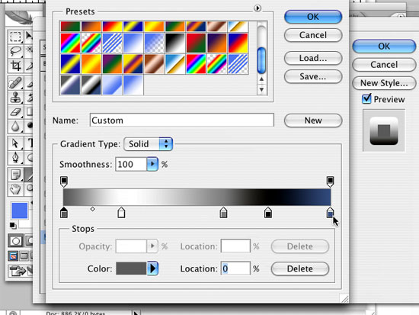Click the Save... button

click(x=313, y=76)
